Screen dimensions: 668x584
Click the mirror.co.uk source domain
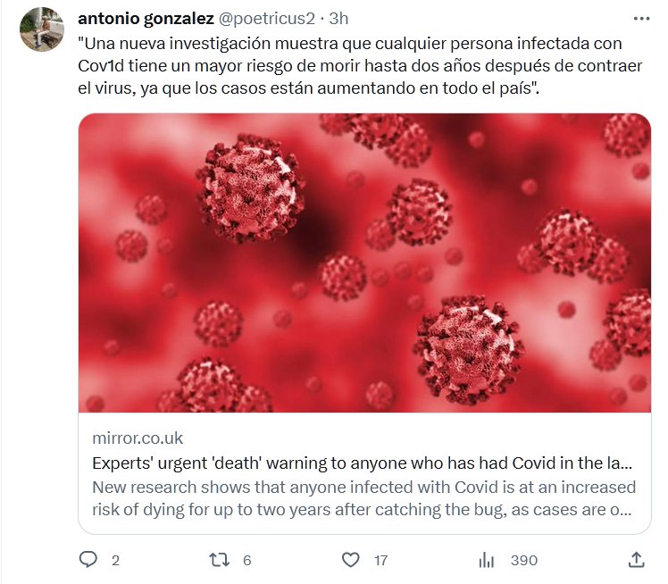coord(138,438)
